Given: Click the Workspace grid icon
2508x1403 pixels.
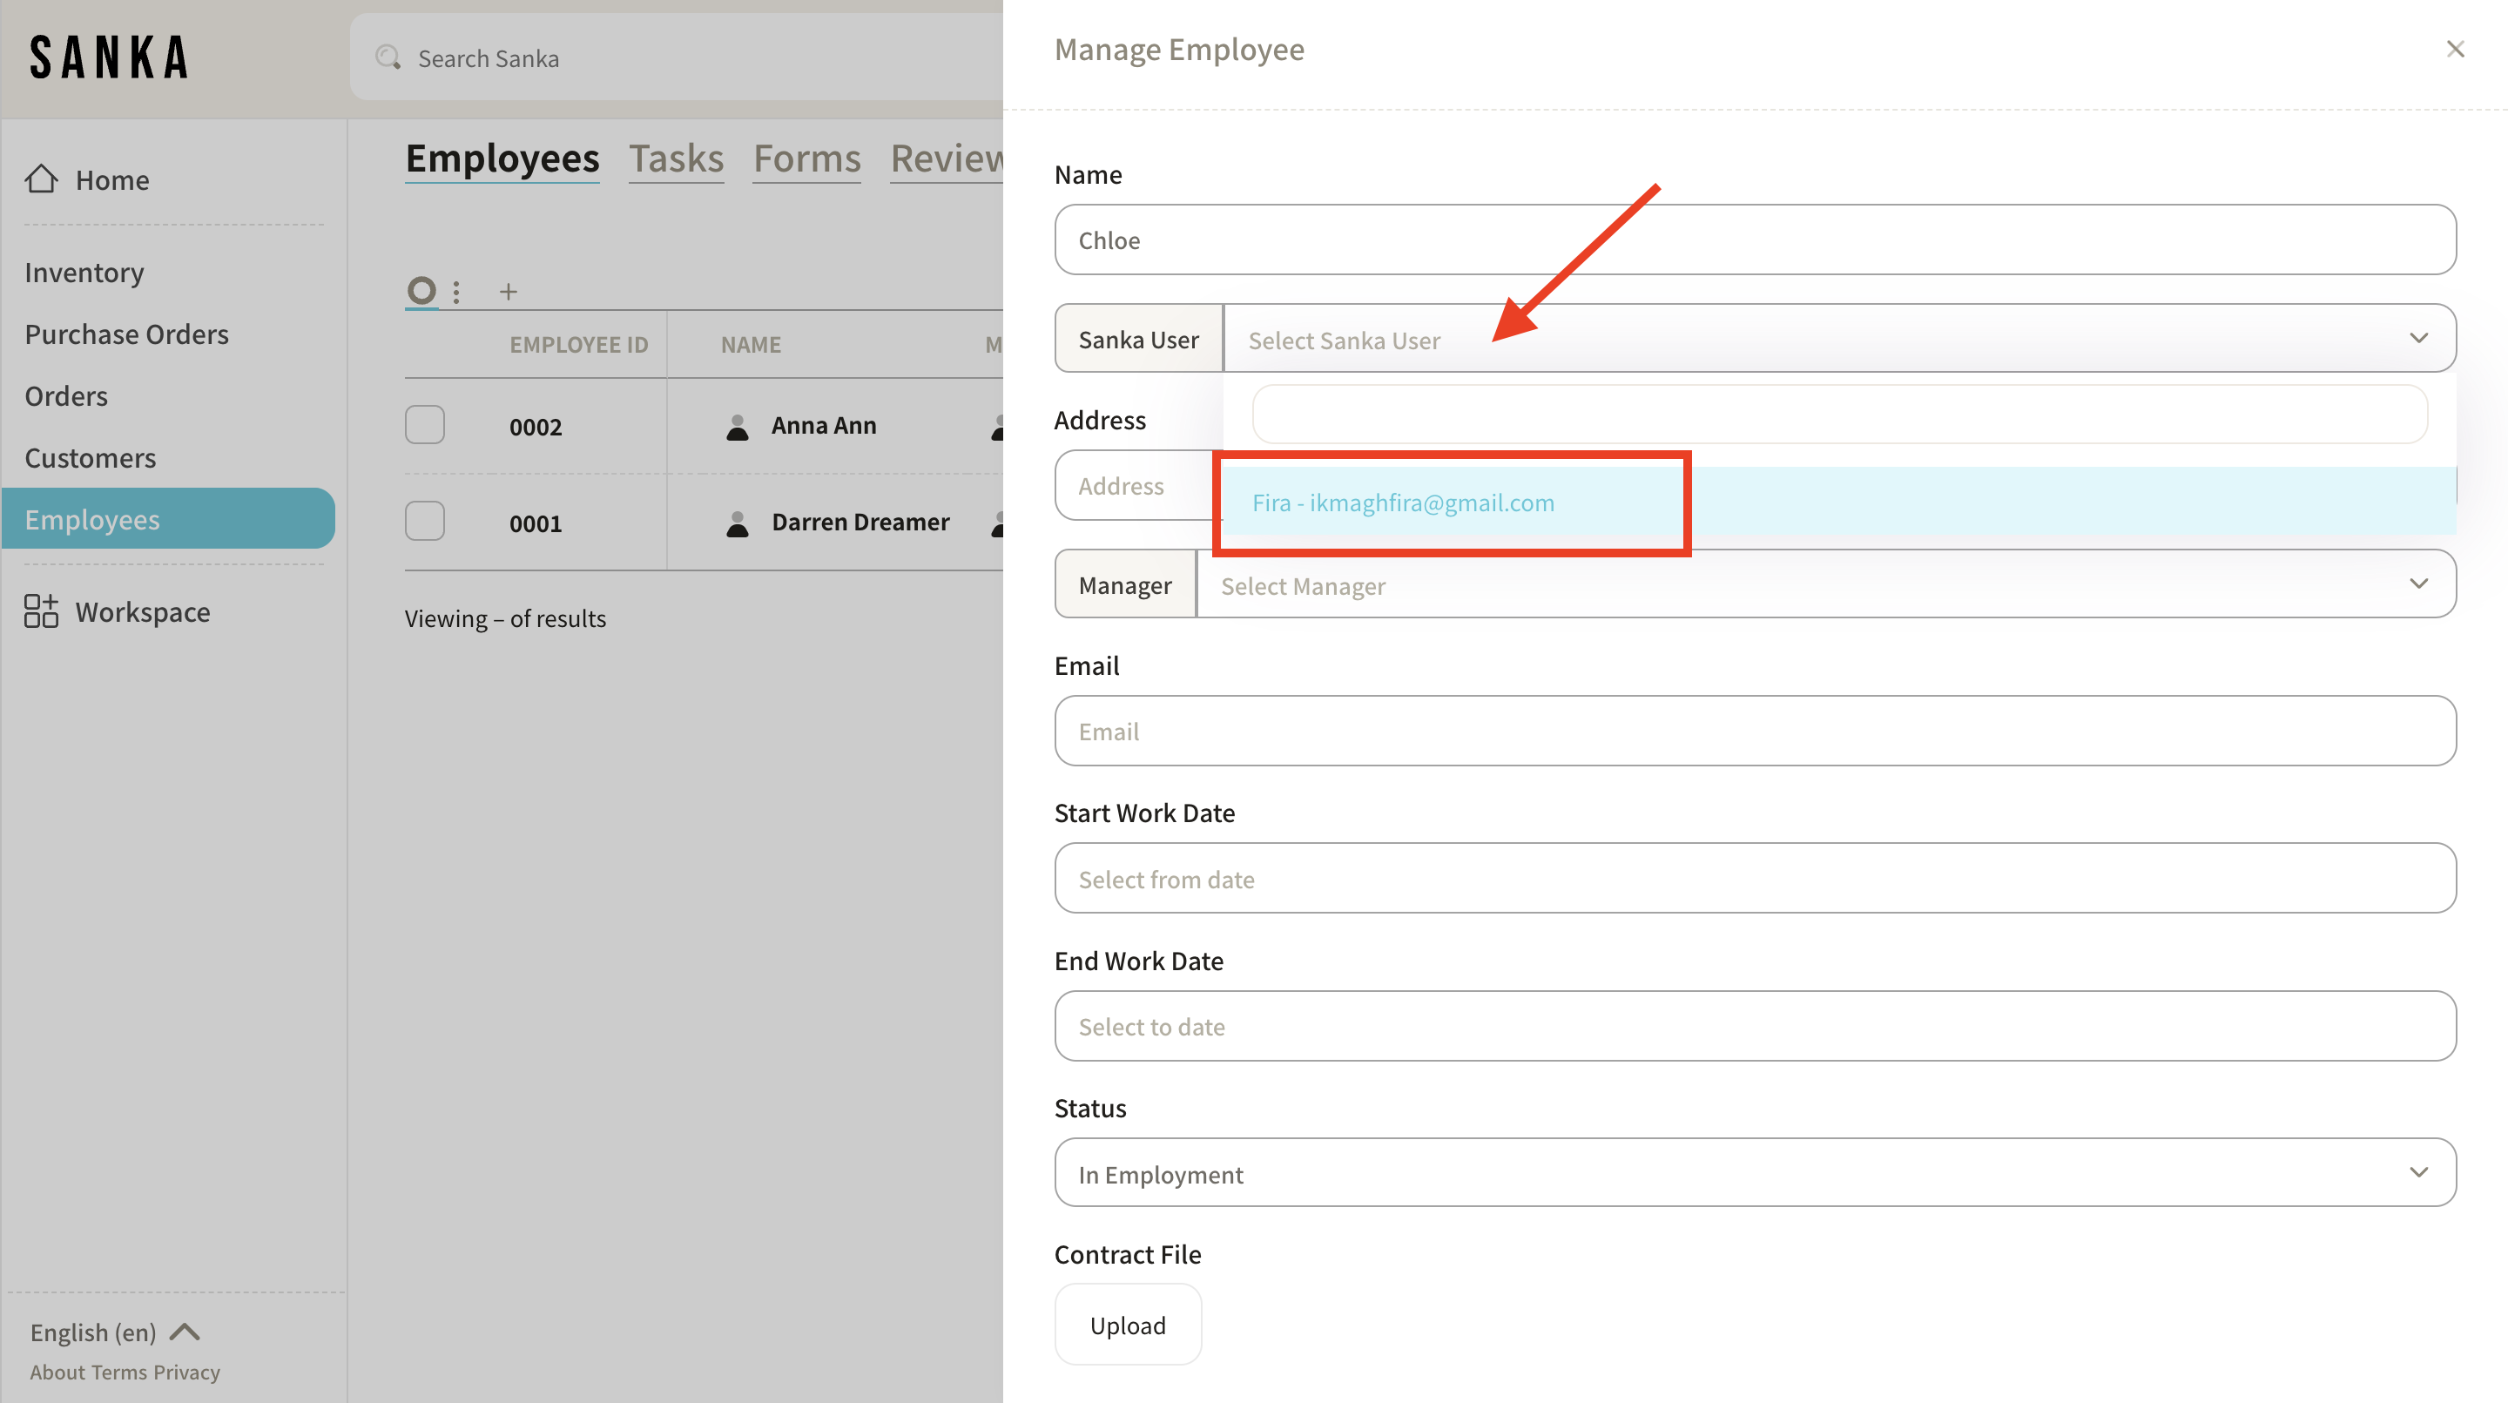Looking at the screenshot, I should [41, 611].
